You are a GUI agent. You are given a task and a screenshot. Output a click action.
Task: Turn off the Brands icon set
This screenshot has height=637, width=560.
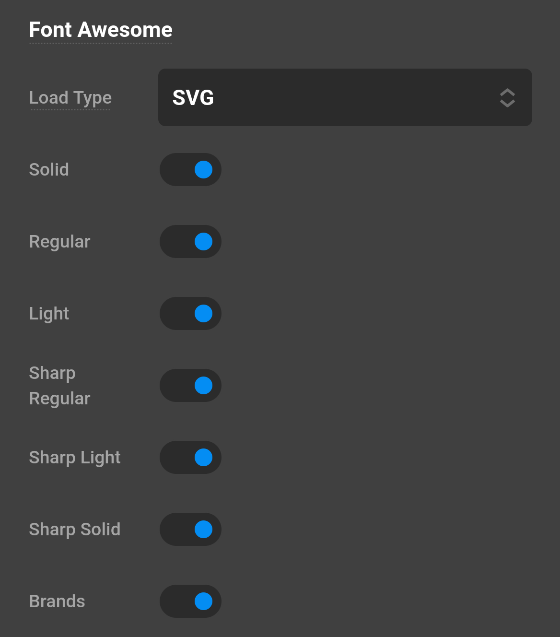[x=190, y=601]
